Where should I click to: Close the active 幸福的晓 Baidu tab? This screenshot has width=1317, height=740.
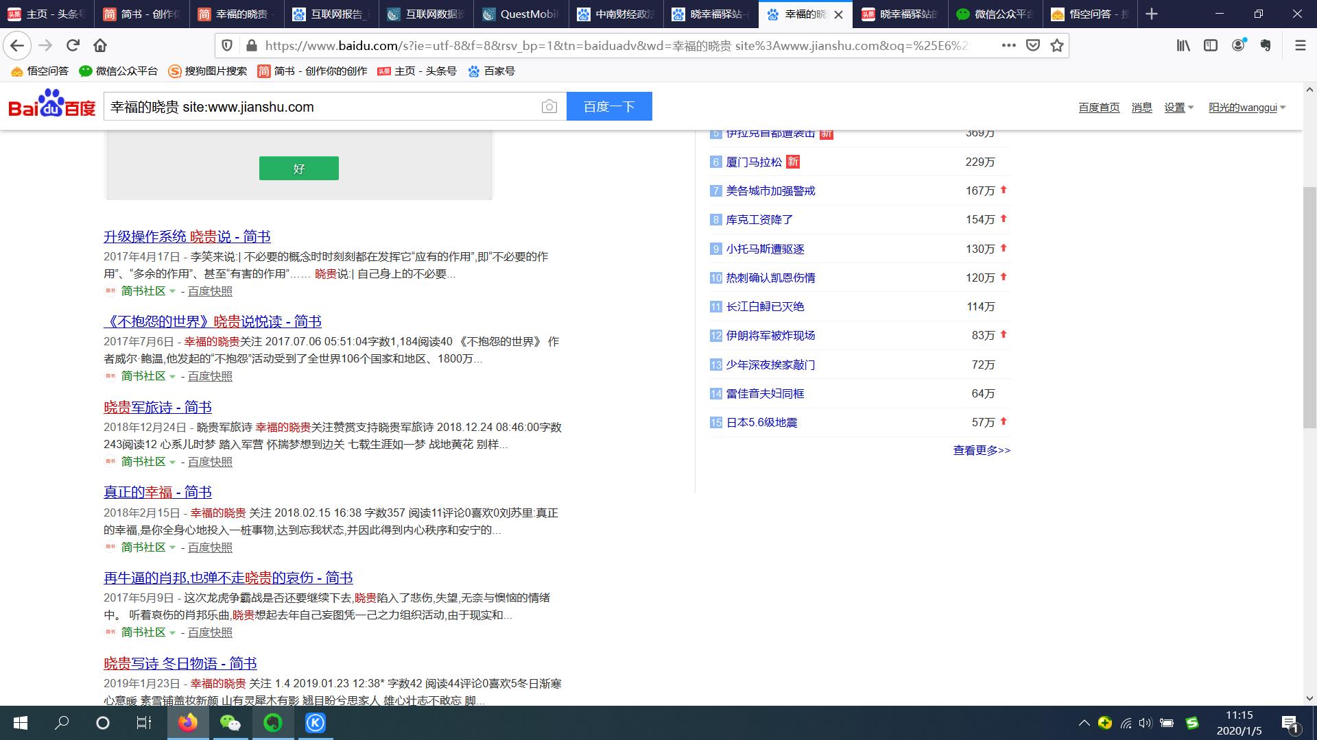838,14
